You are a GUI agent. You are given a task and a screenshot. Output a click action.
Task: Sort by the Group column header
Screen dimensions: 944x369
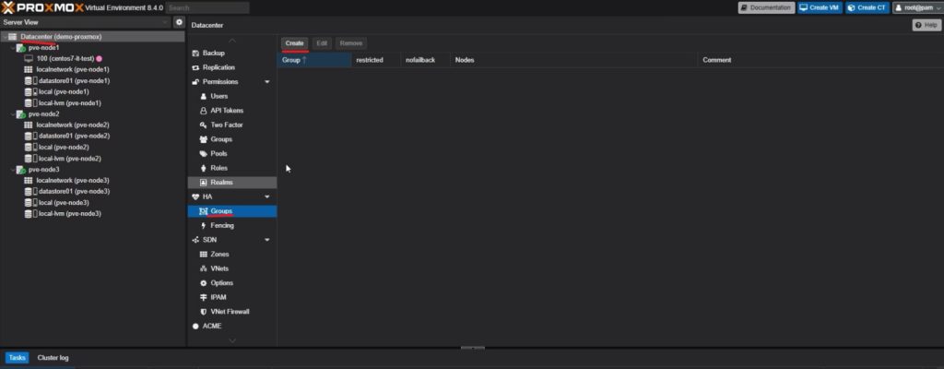314,60
